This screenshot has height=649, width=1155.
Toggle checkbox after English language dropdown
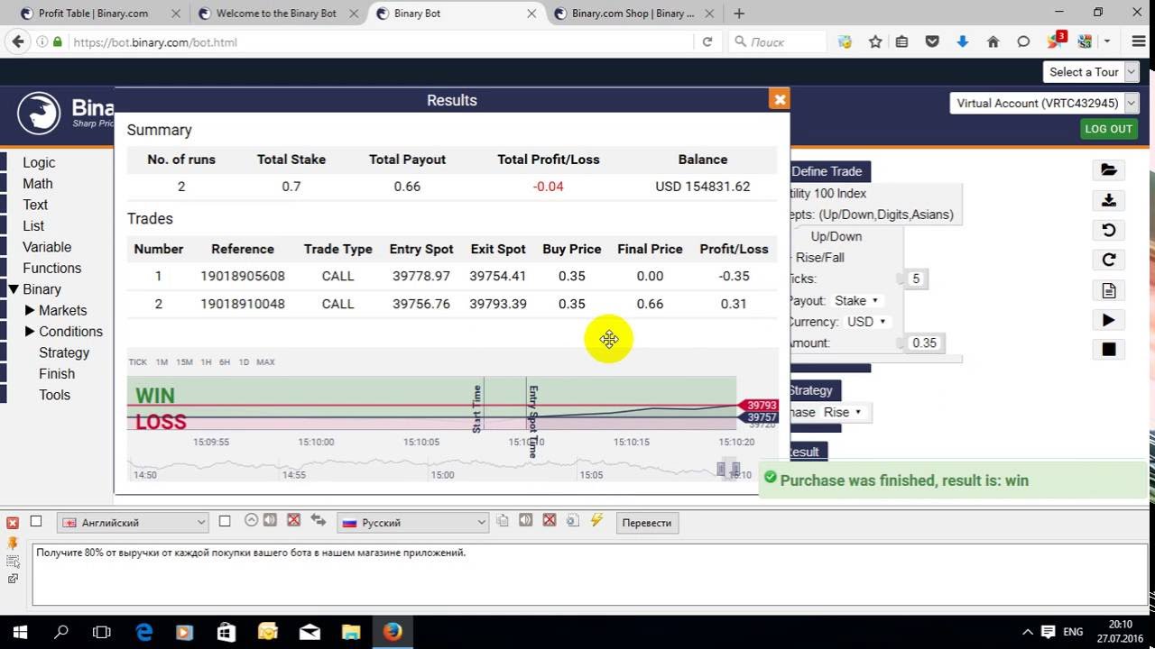point(225,521)
